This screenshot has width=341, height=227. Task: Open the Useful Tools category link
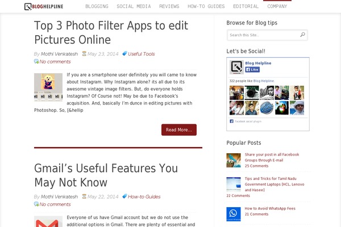point(141,54)
